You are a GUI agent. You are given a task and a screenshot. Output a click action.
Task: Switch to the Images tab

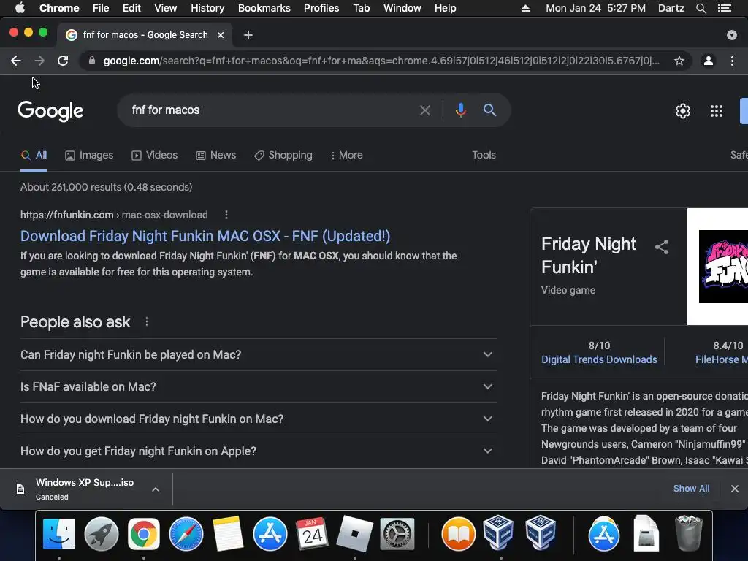pyautogui.click(x=89, y=155)
